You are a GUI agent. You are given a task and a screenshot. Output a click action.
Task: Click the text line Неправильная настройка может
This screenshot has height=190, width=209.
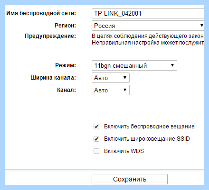point(148,43)
